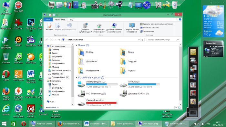The height and width of the screenshot is (127, 226).
Task: Click Доступ к мультимедиа ribbon icon
Action: (86, 25)
